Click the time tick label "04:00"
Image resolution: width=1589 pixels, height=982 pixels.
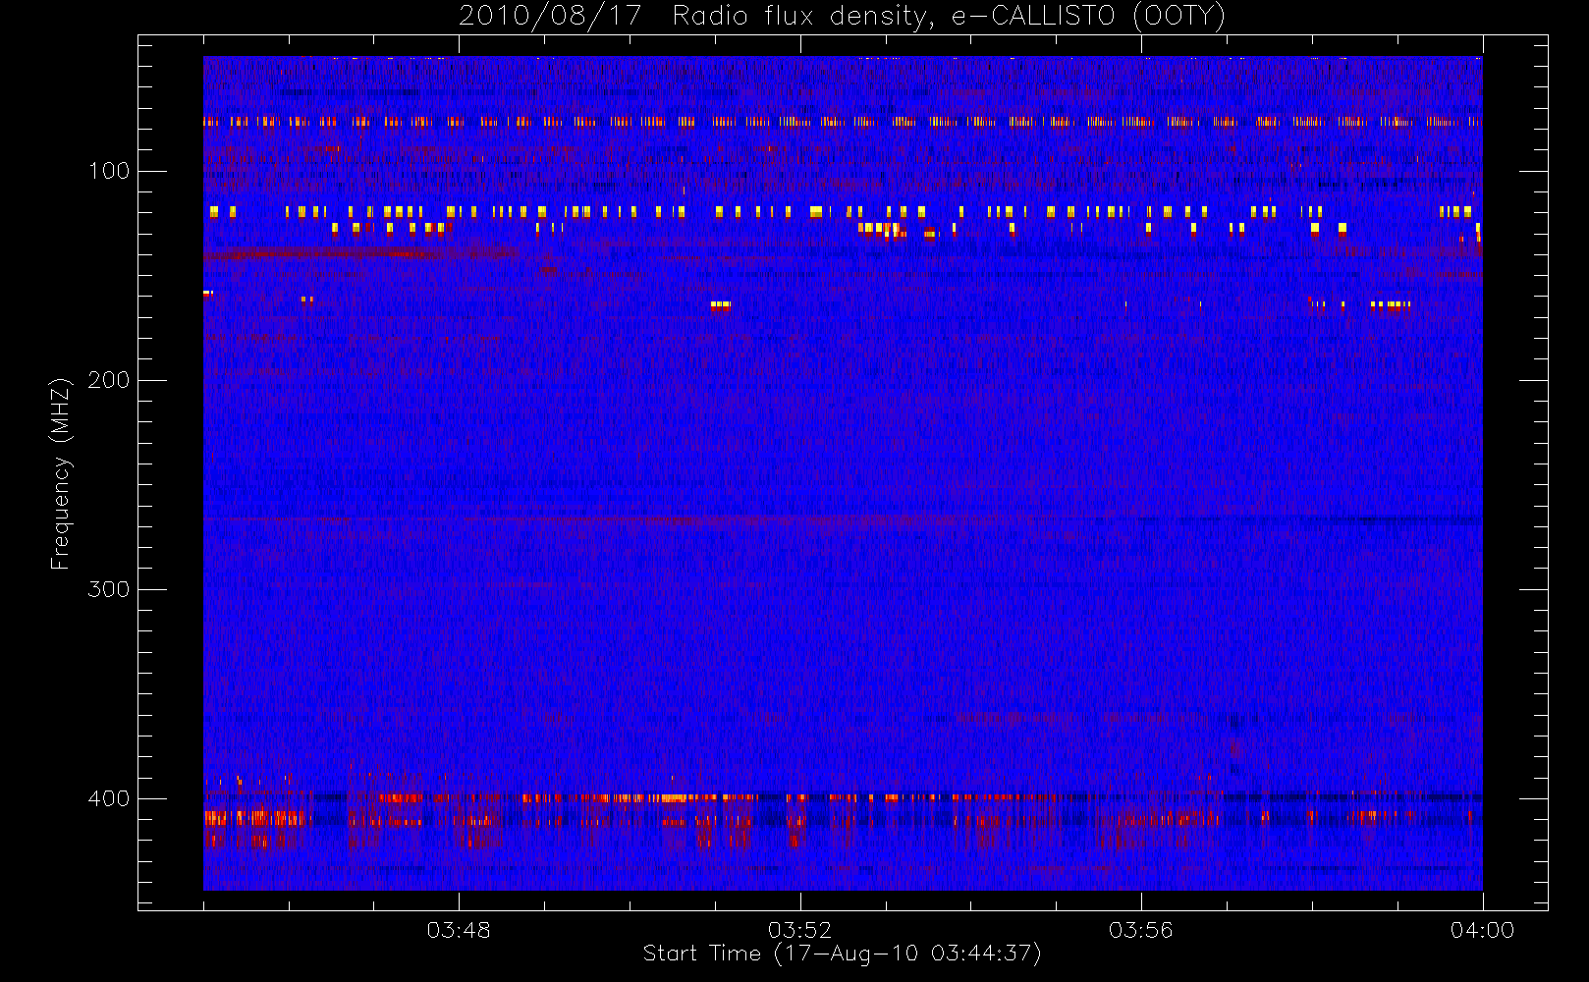pos(1482,930)
